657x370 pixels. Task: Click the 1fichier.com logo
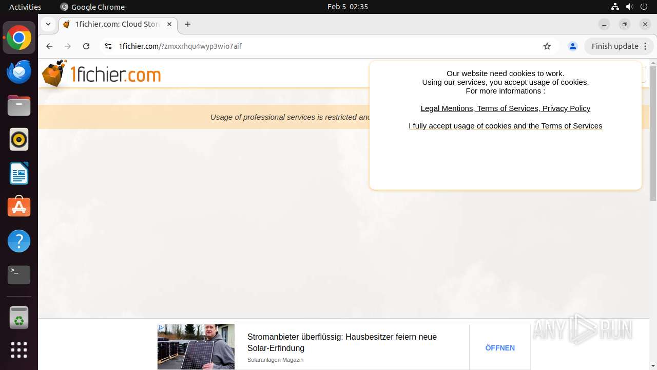pos(102,74)
